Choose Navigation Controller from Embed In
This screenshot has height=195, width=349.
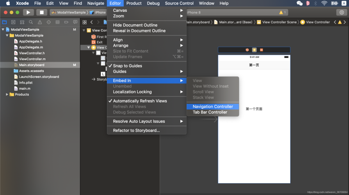click(x=213, y=106)
